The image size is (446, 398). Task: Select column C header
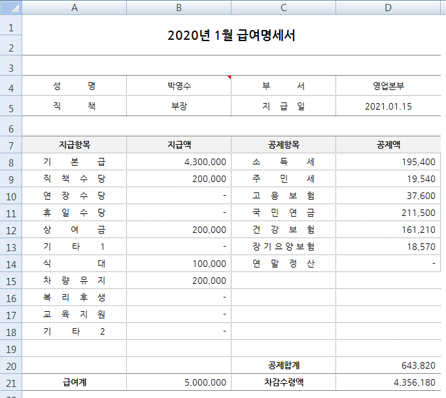coord(283,7)
